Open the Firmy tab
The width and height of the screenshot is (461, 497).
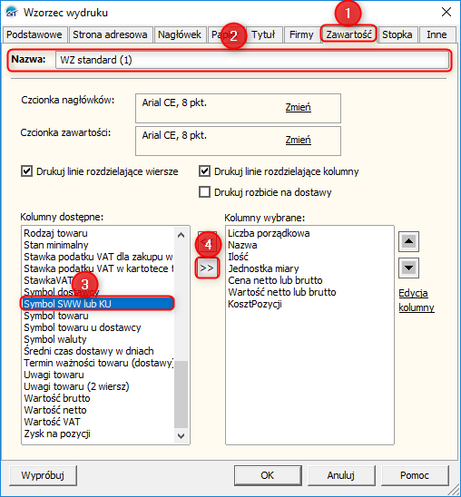click(301, 34)
